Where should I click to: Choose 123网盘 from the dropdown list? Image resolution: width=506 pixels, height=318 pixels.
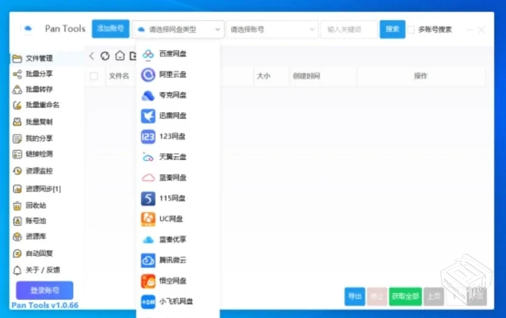178,136
